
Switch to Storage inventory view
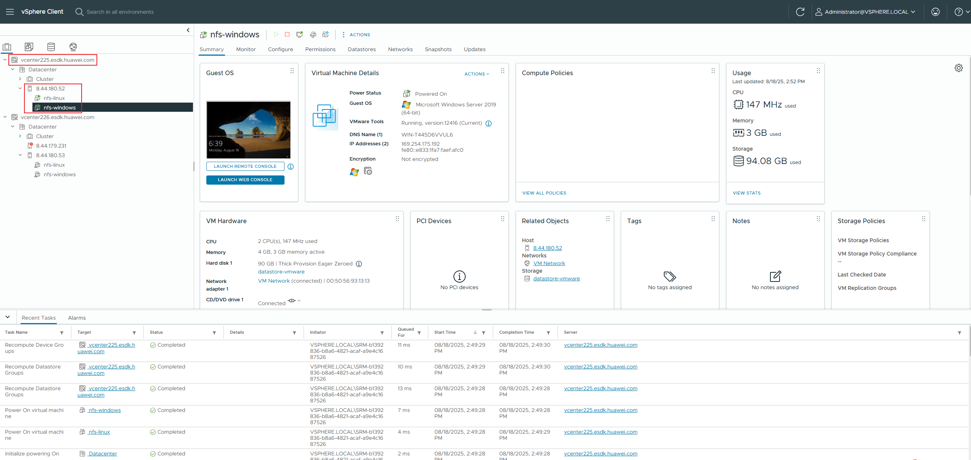(51, 47)
